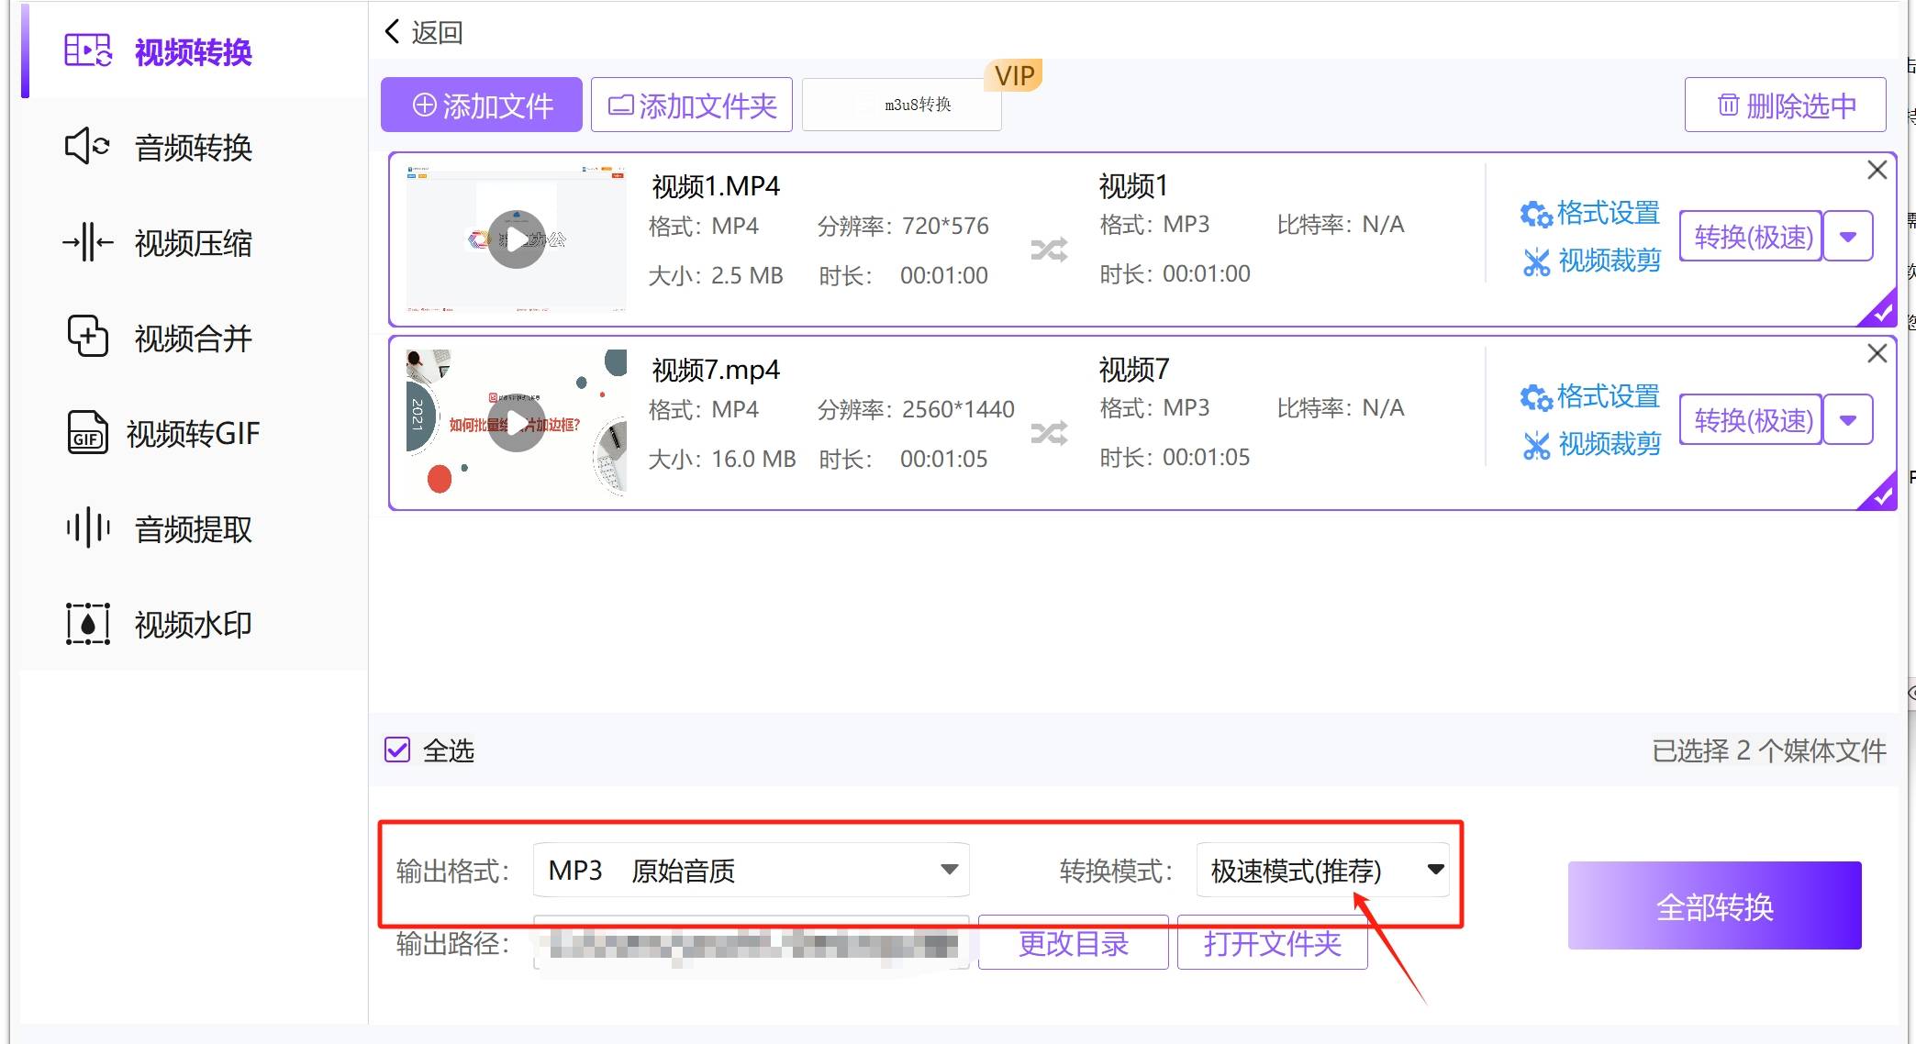Select the 音频提取 feature
Image resolution: width=1916 pixels, height=1044 pixels.
coord(191,528)
